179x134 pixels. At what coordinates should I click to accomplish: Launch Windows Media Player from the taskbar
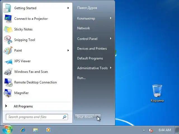(x=48, y=130)
